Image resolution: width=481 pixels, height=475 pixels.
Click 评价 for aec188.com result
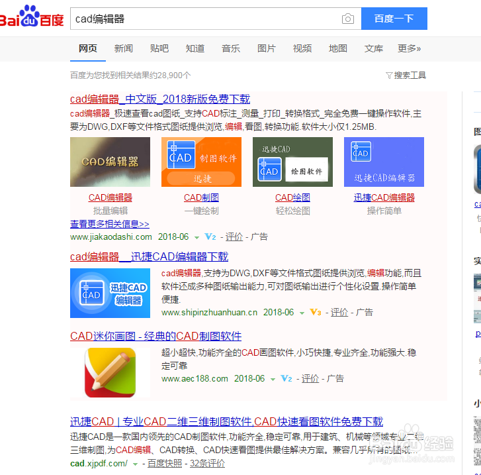[x=310, y=378]
